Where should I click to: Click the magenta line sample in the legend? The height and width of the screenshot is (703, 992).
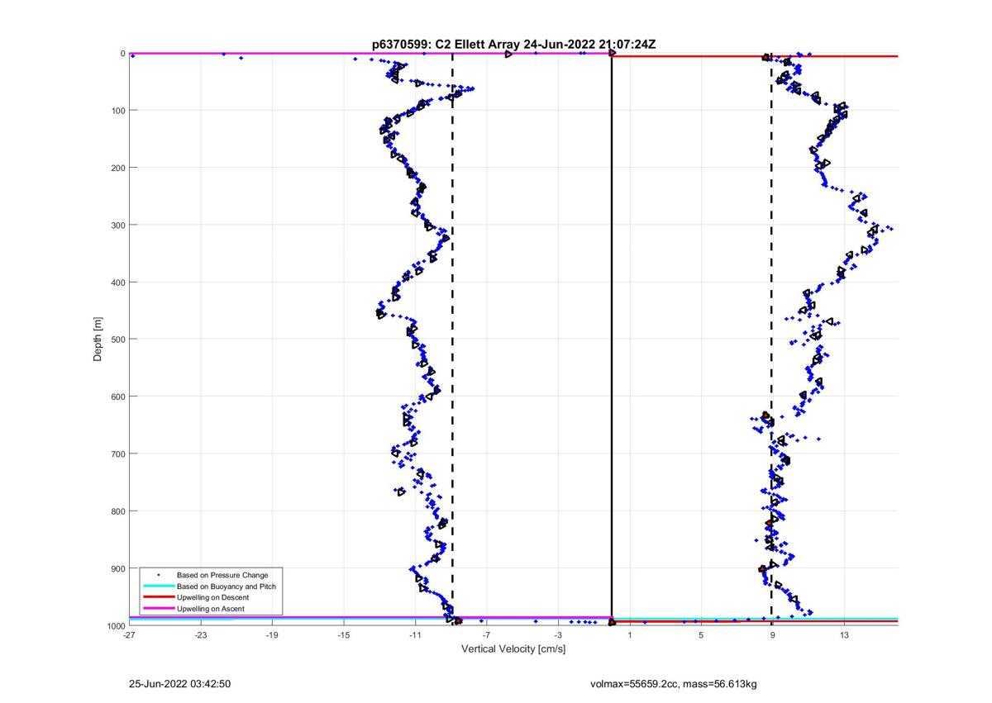click(x=157, y=609)
